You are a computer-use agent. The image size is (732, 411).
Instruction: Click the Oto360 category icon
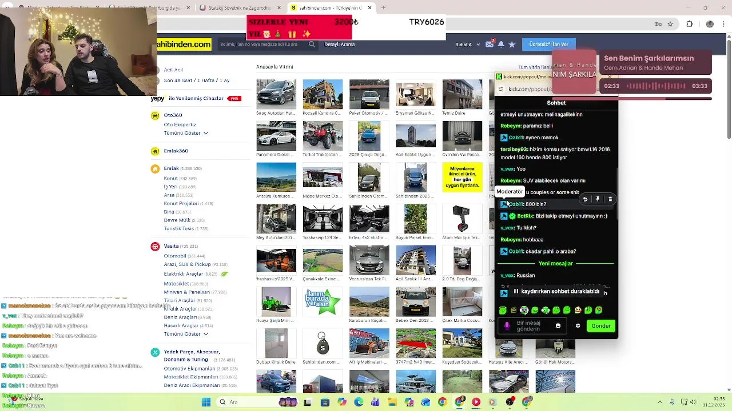pos(155,115)
